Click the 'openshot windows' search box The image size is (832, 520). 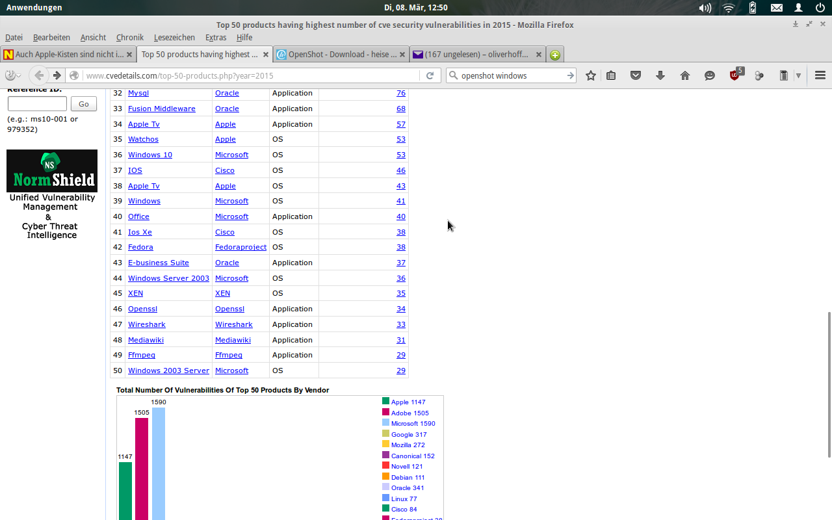[512, 75]
